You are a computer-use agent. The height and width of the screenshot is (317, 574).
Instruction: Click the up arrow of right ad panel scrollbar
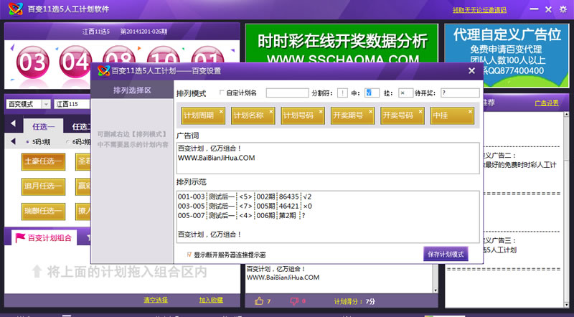(x=566, y=115)
